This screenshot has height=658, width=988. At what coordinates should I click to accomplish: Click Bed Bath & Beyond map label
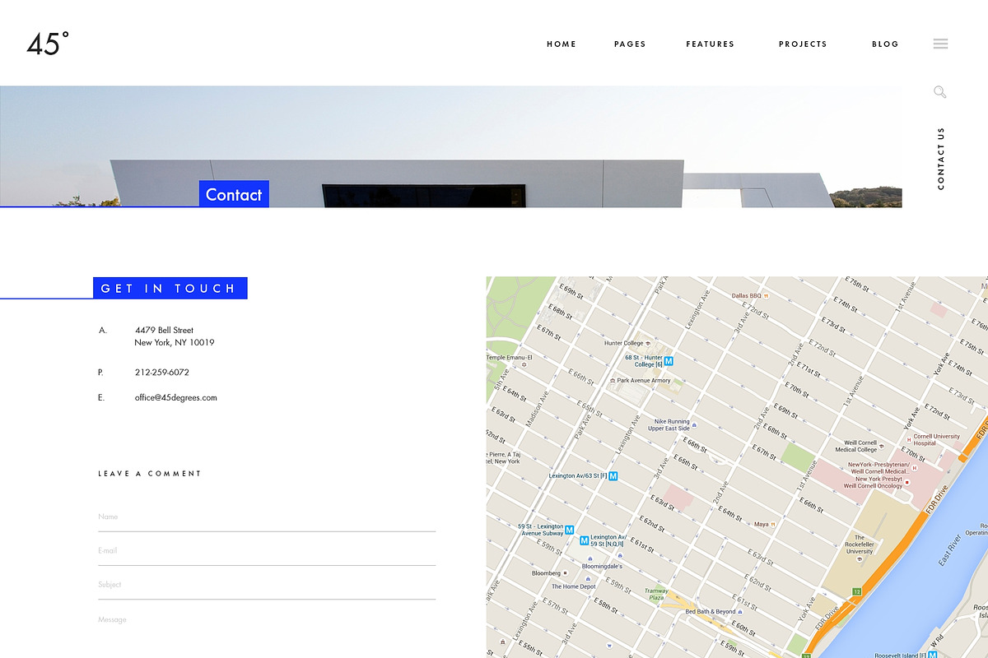point(711,612)
